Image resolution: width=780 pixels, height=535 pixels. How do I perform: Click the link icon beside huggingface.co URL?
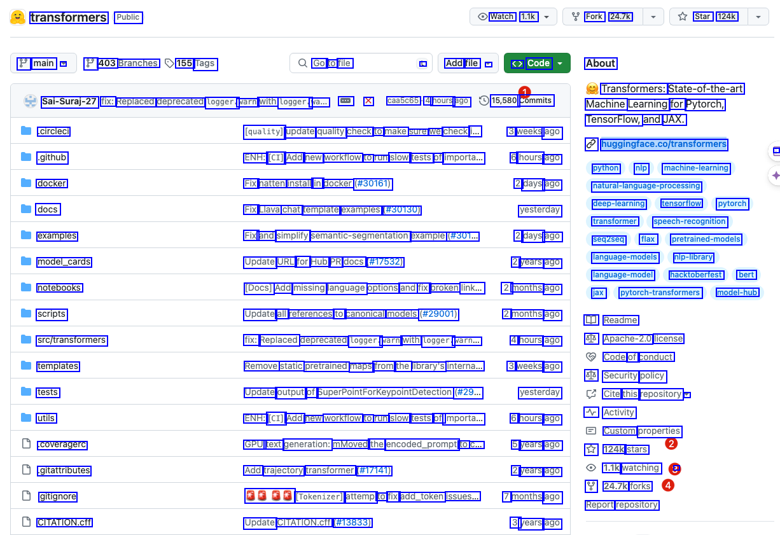[x=591, y=144]
